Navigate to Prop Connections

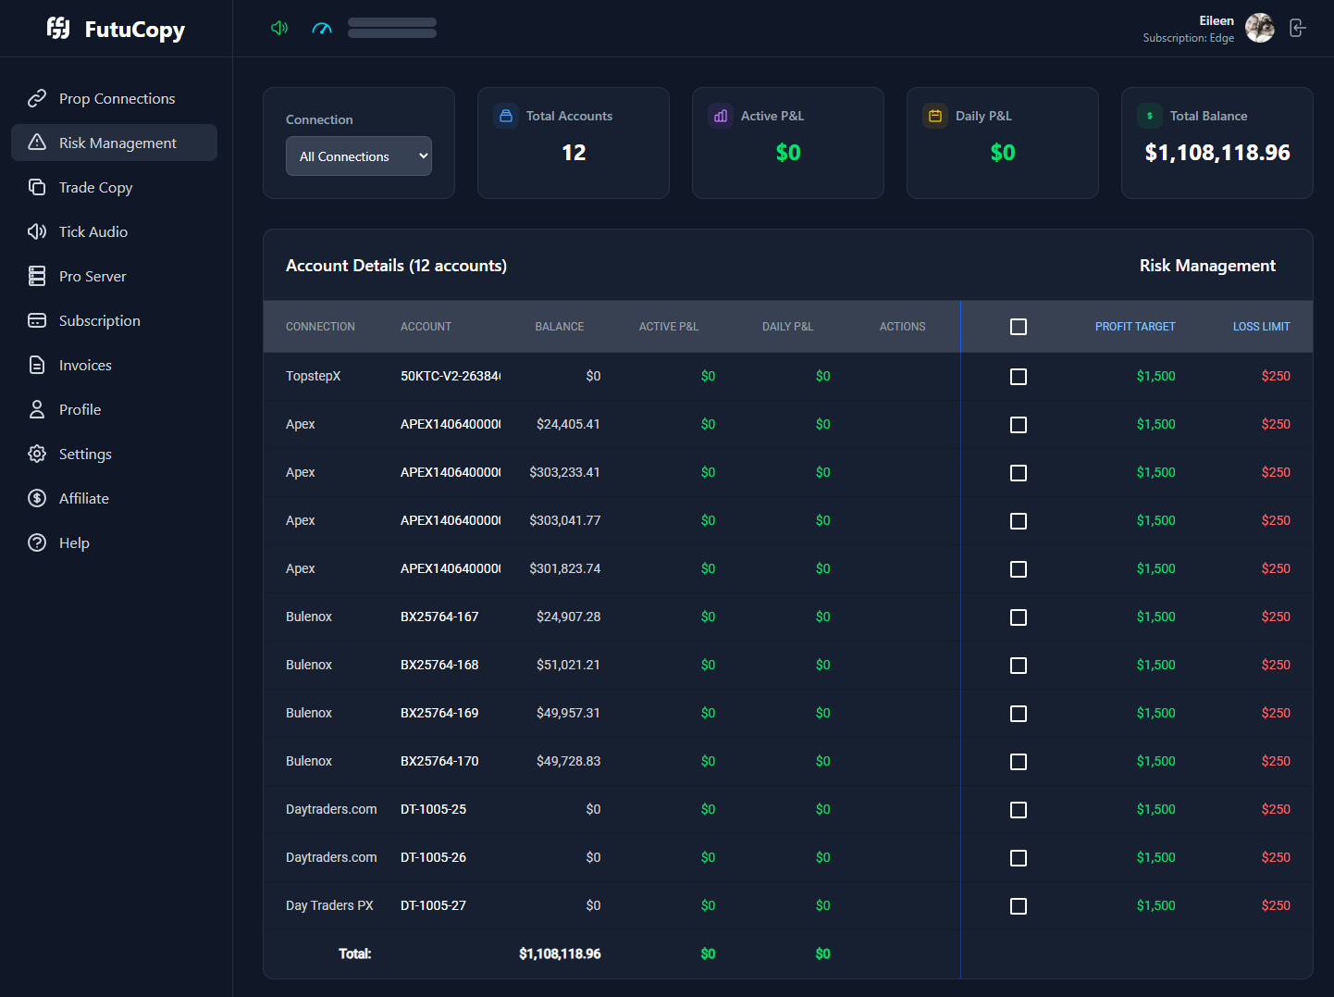[117, 97]
